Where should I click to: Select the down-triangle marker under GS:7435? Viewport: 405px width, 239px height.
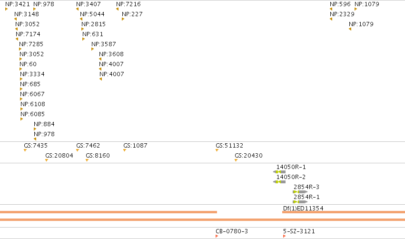[x=25, y=150]
